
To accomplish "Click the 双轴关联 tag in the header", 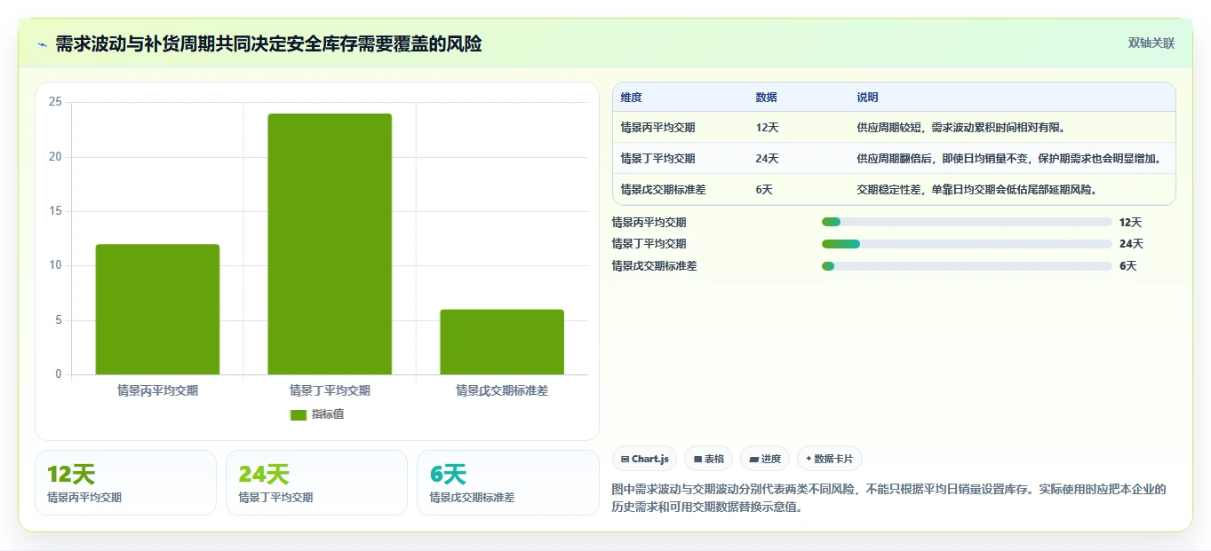I will pyautogui.click(x=1151, y=43).
